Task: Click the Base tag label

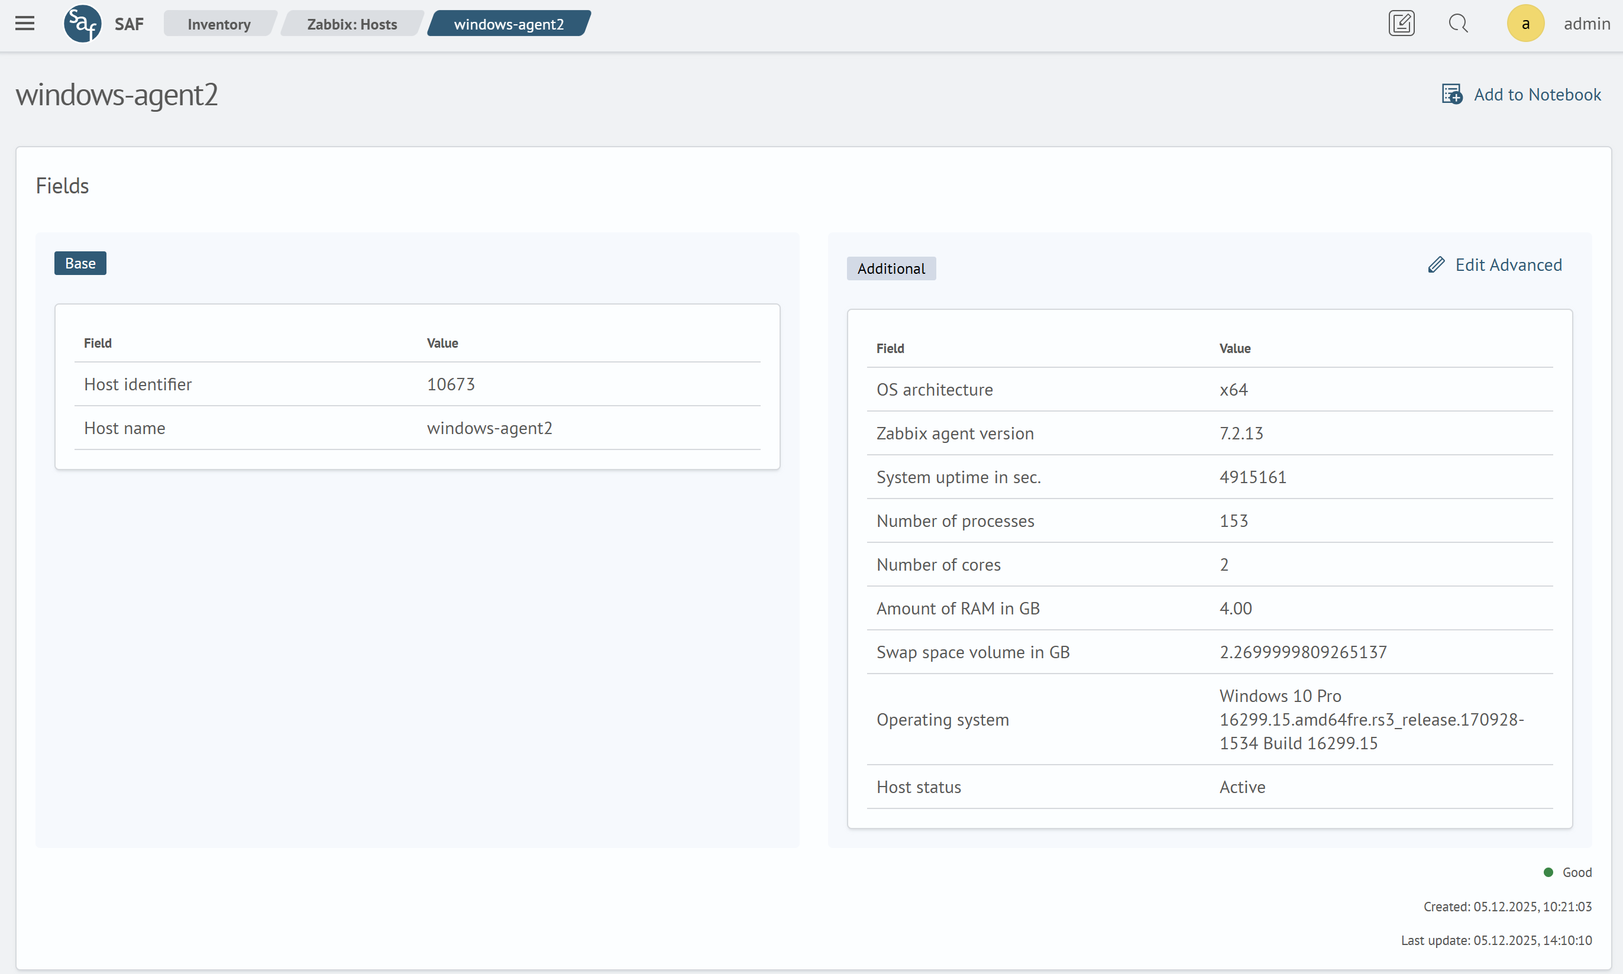Action: [80, 263]
